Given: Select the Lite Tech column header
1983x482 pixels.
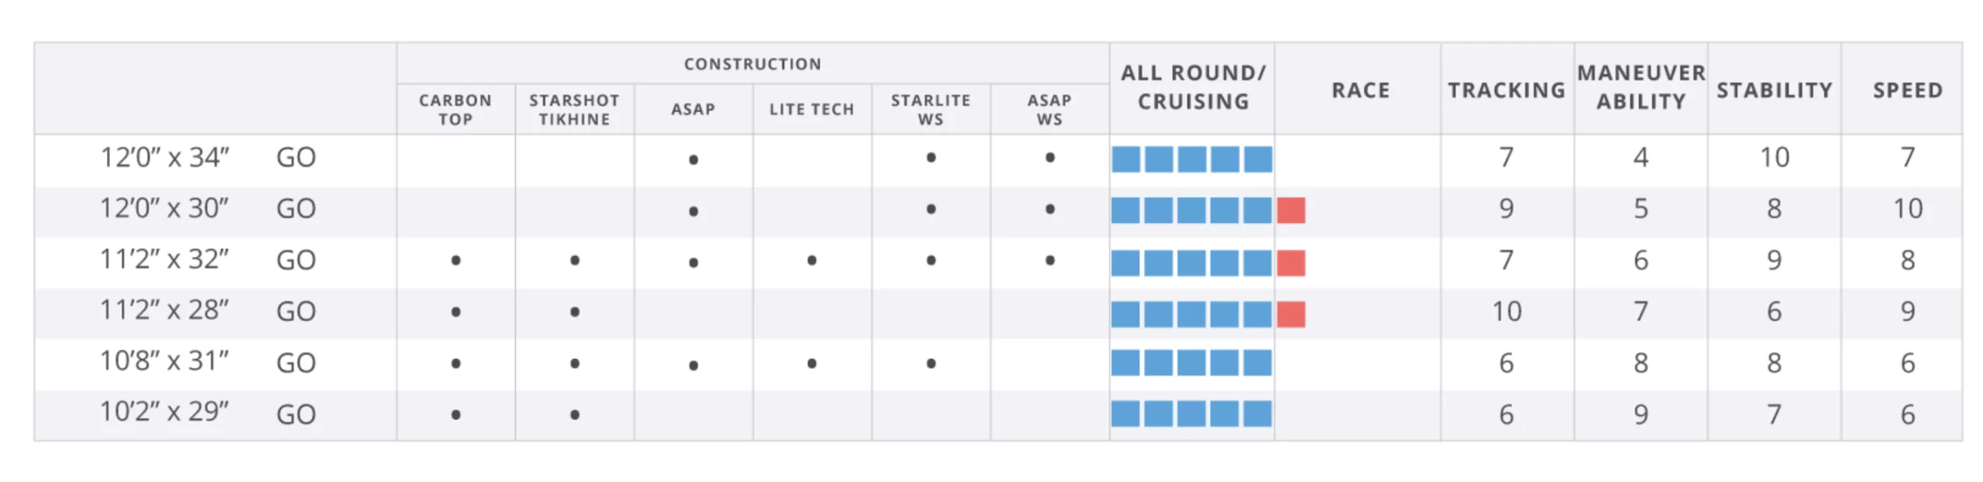Looking at the screenshot, I should pyautogui.click(x=811, y=109).
